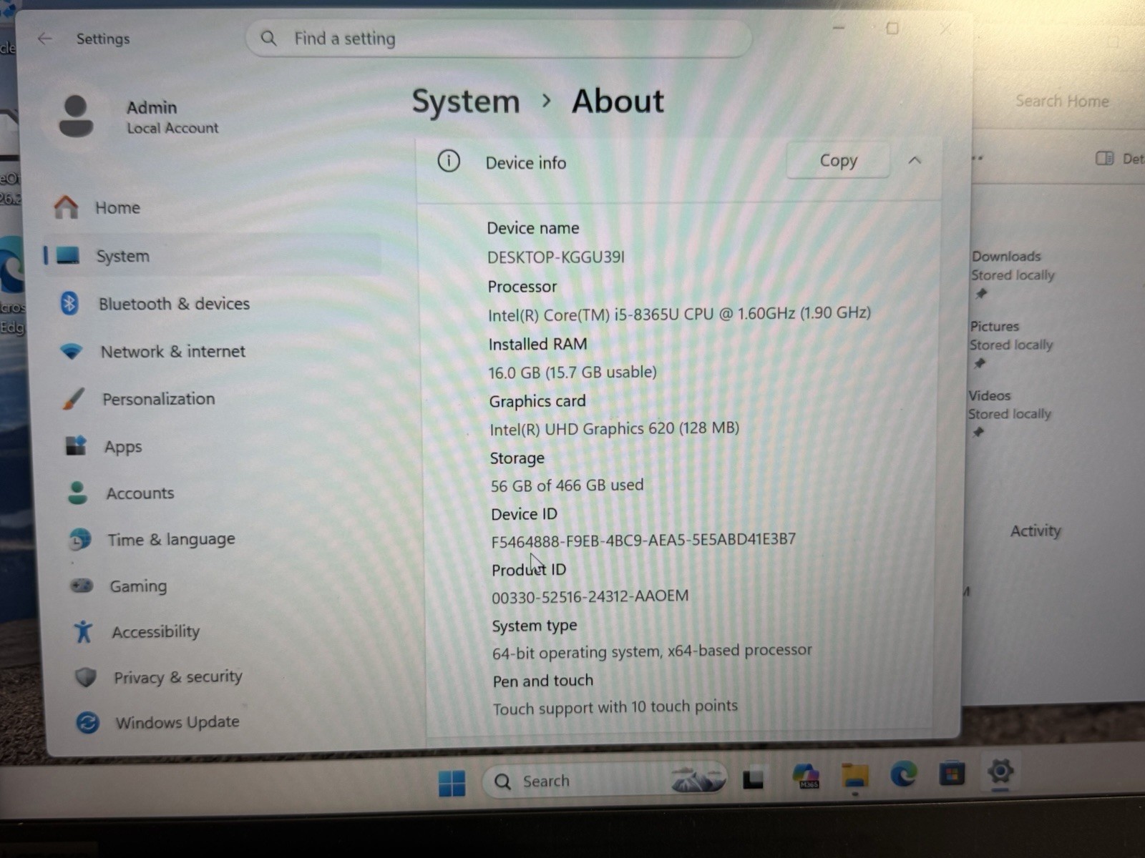Open Network & internet settings
The width and height of the screenshot is (1145, 858).
[x=216, y=351]
